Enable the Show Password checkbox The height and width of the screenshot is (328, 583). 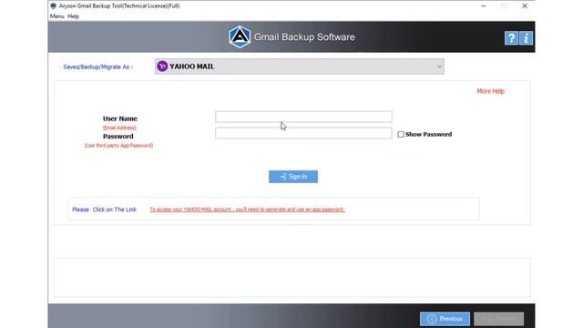(401, 134)
